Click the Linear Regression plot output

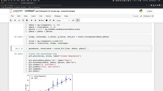pyautogui.click(x=49, y=83)
